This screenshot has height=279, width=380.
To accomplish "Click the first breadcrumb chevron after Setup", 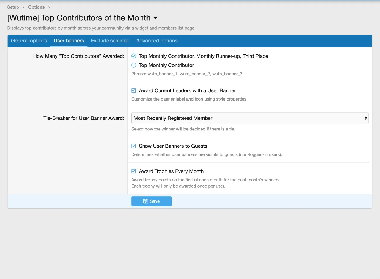I will tap(23, 7).
